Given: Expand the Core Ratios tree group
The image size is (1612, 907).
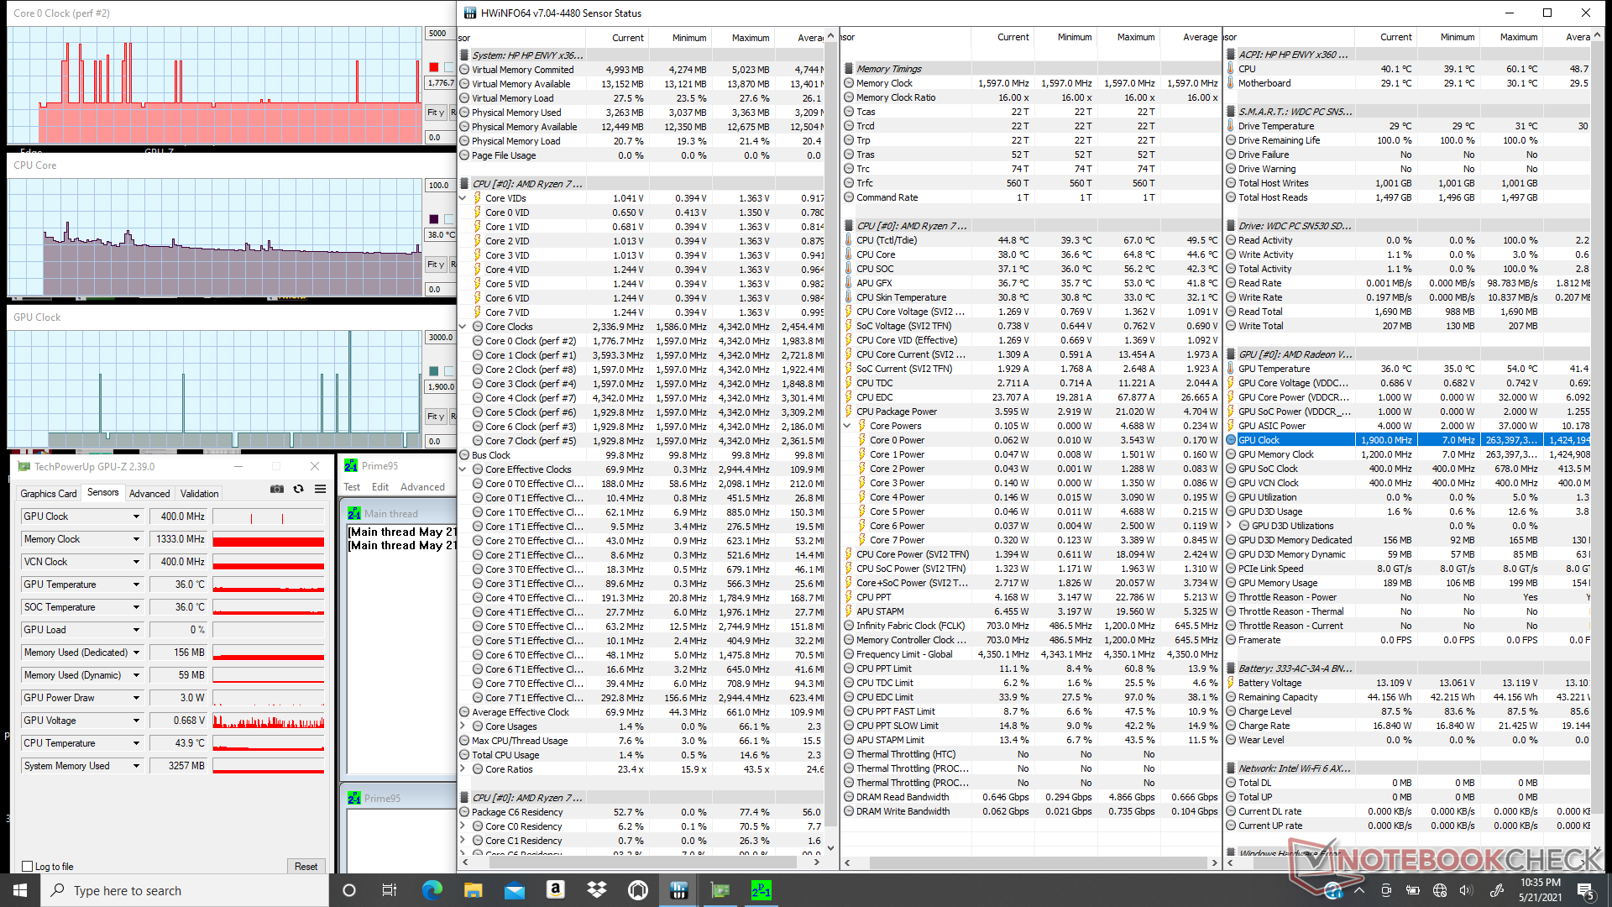Looking at the screenshot, I should pyautogui.click(x=463, y=769).
